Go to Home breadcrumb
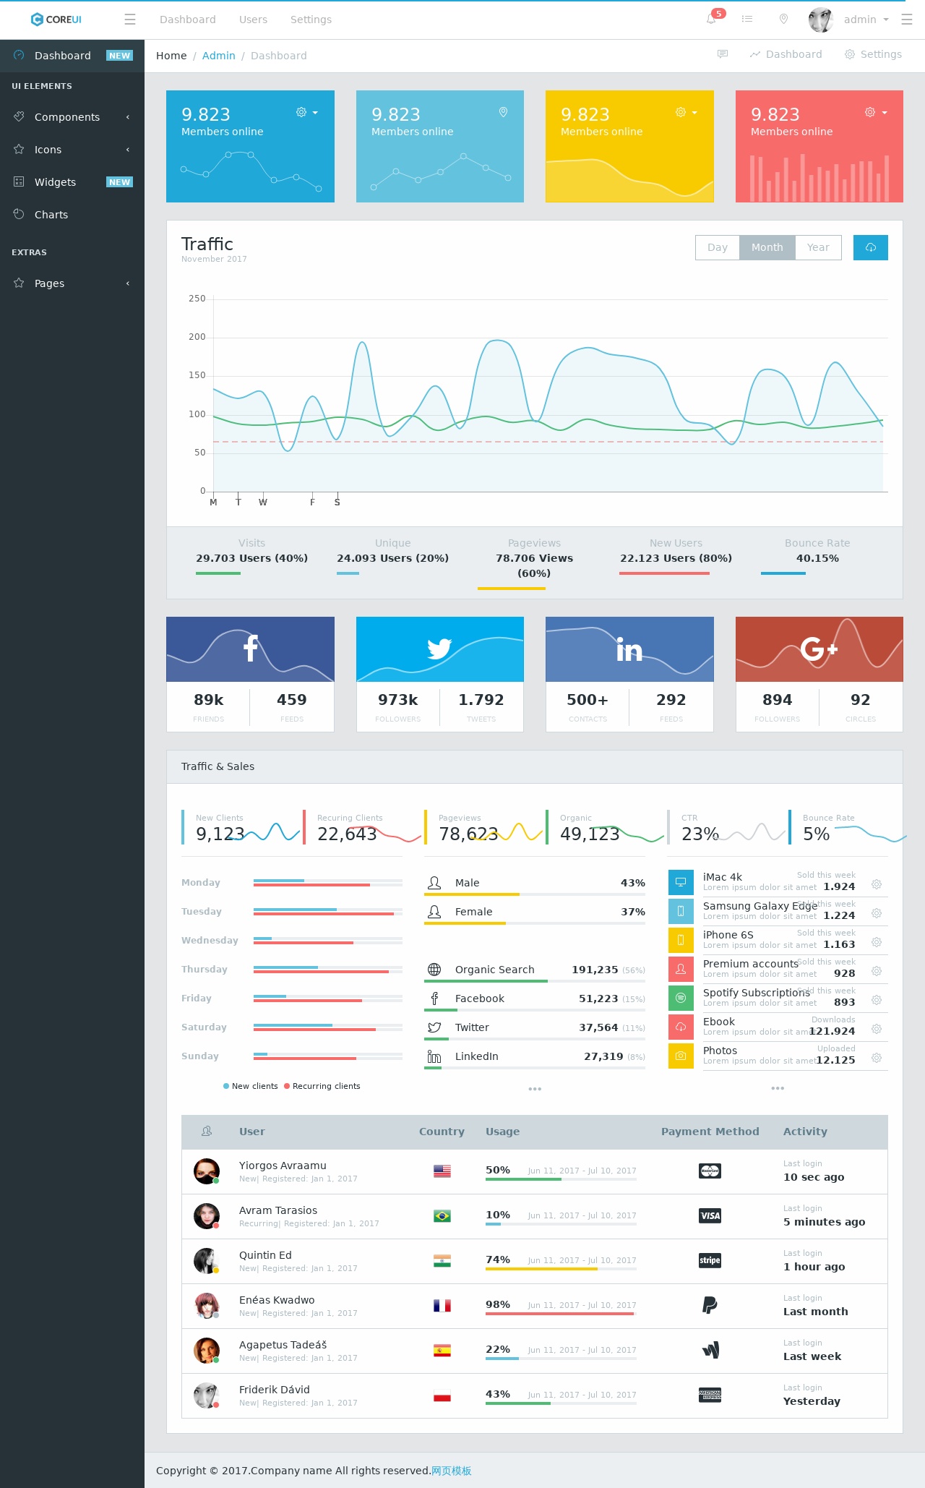The width and height of the screenshot is (925, 1488). (171, 56)
